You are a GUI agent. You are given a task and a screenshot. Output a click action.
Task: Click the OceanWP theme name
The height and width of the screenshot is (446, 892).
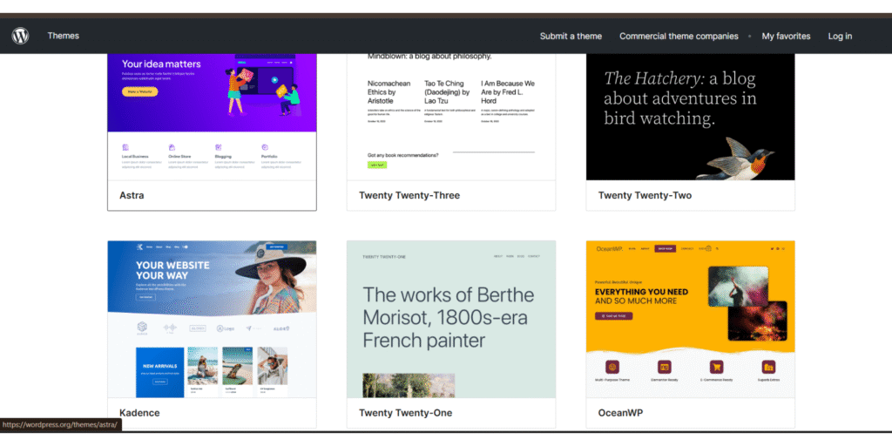click(x=620, y=413)
